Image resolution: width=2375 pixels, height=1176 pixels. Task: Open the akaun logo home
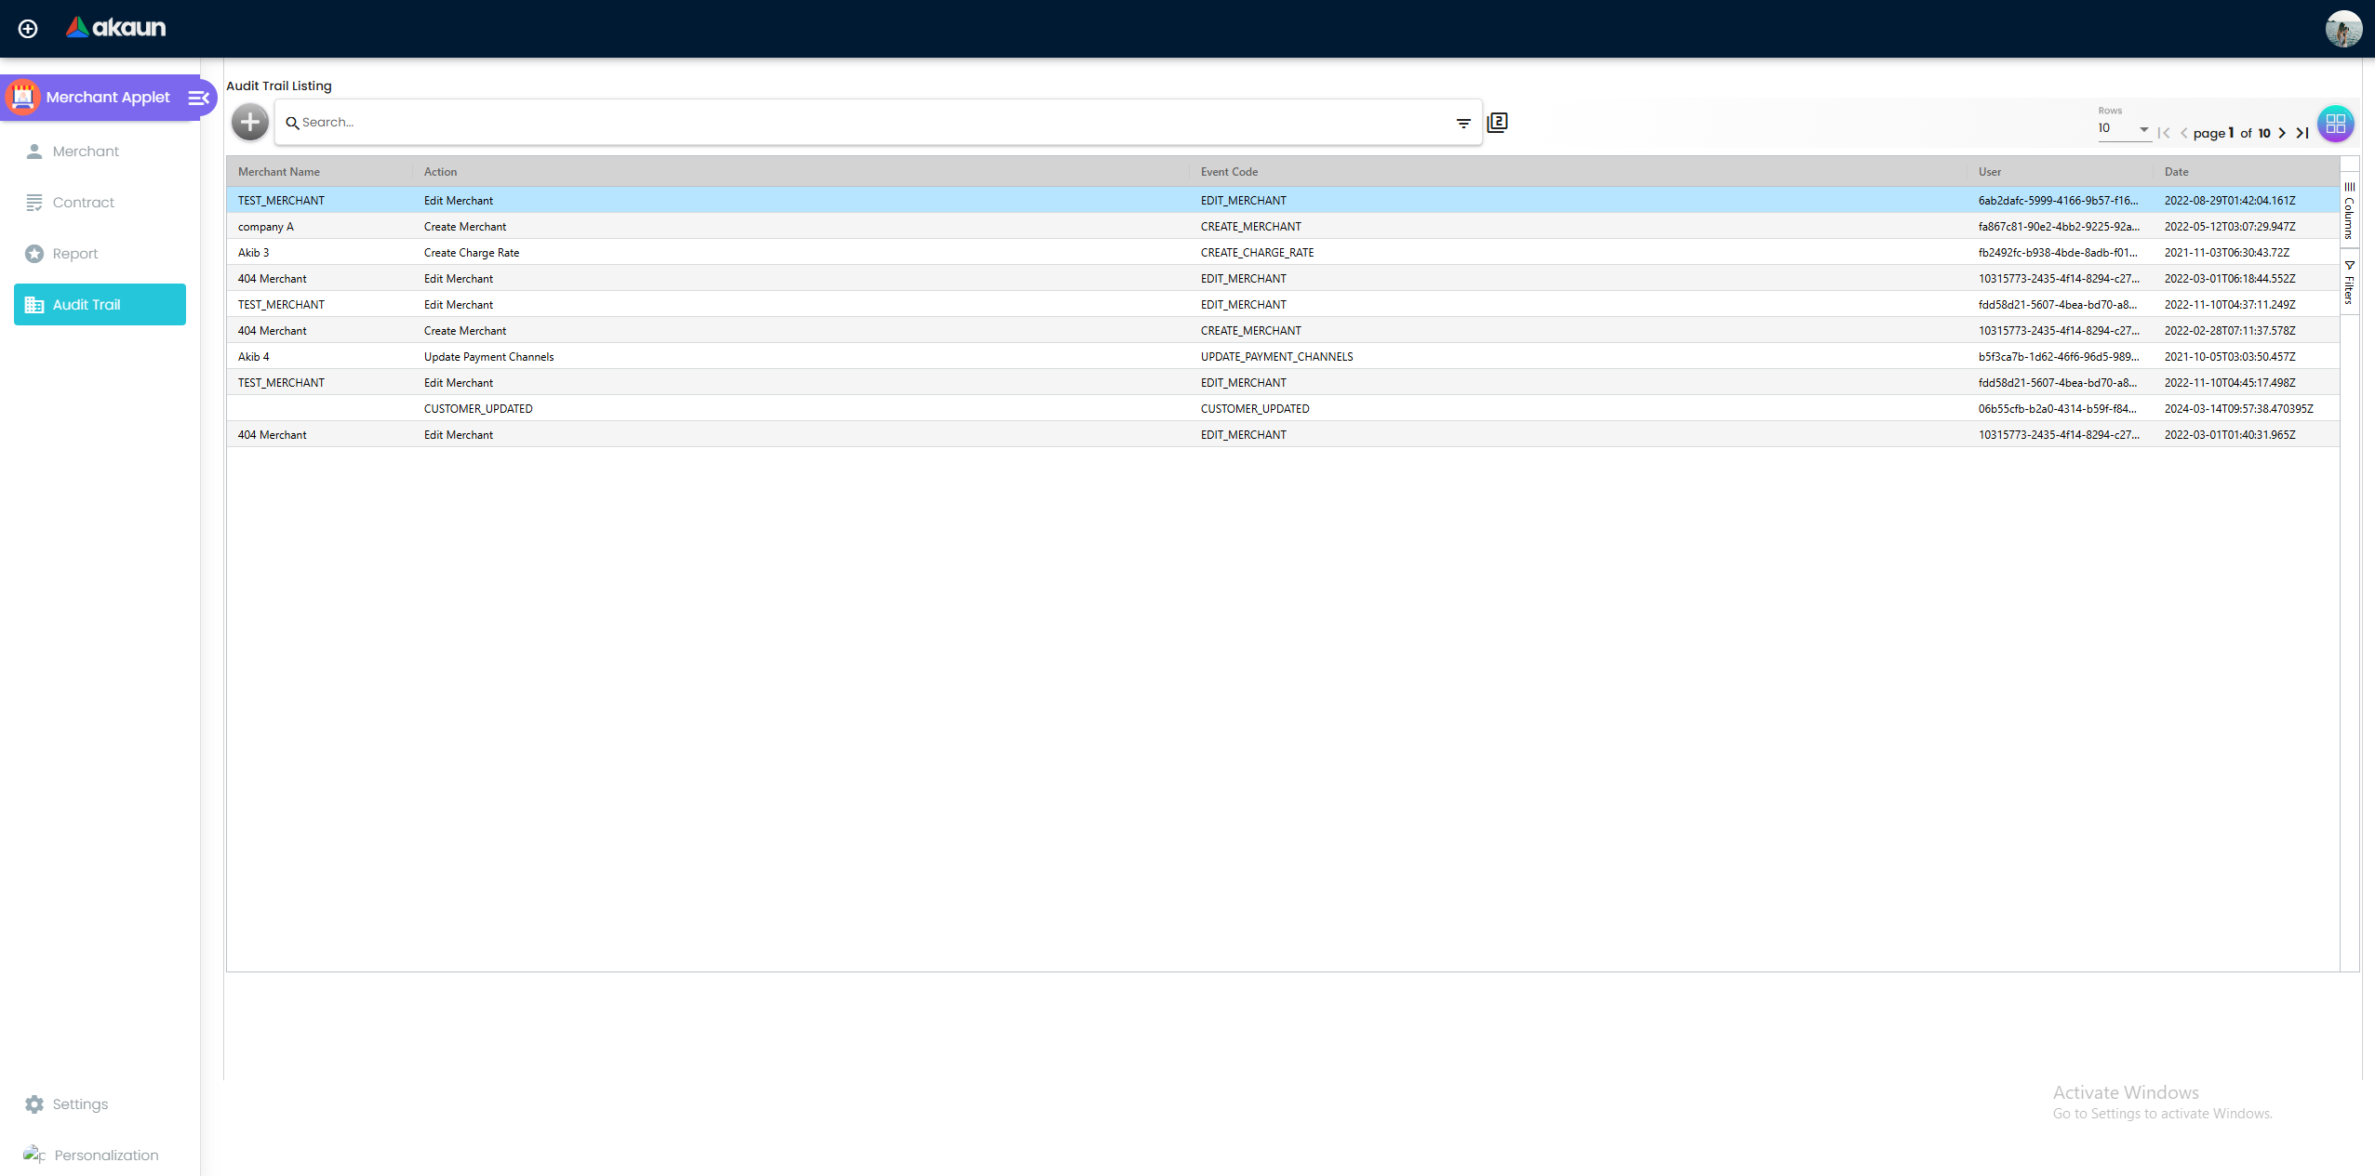coord(115,28)
